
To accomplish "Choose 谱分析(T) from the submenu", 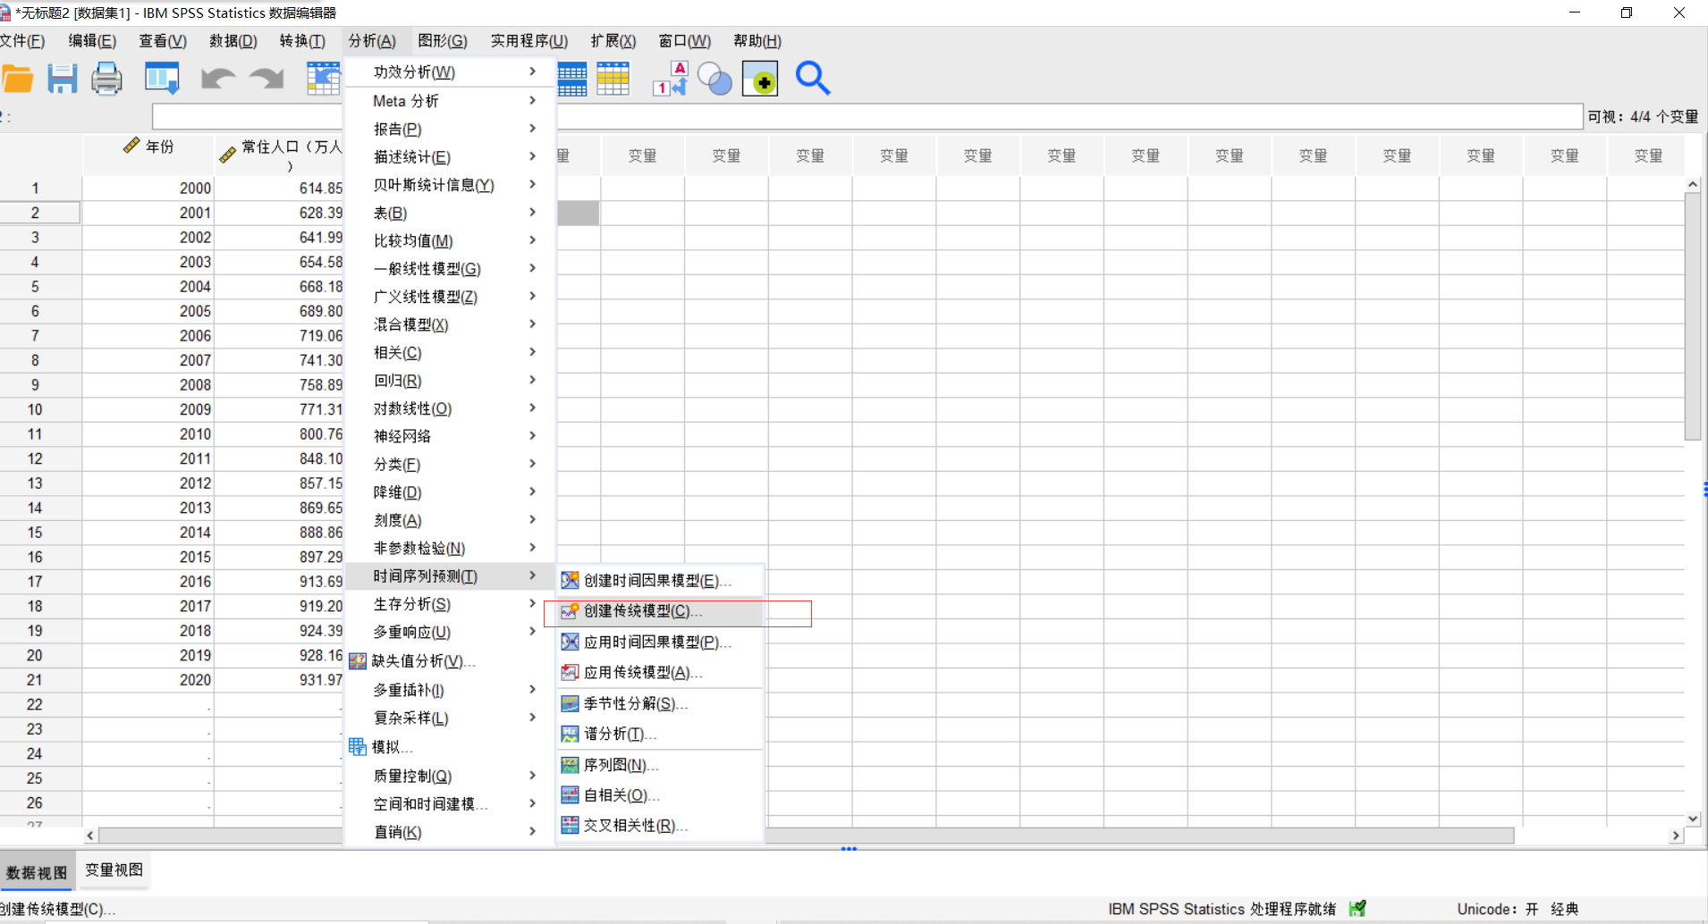I will pyautogui.click(x=659, y=735).
